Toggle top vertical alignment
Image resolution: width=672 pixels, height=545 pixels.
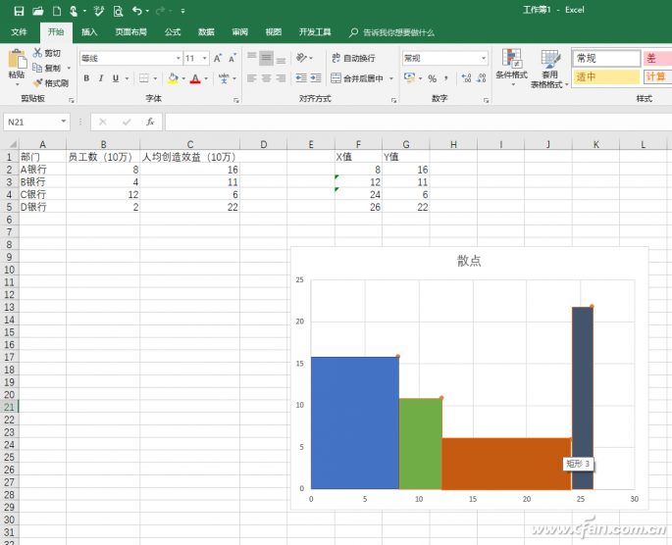(x=251, y=58)
